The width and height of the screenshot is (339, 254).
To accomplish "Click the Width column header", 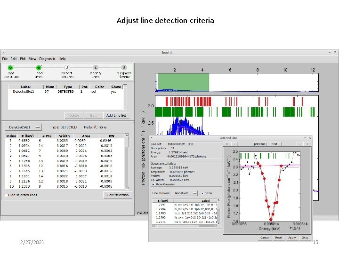I will (x=65, y=136).
